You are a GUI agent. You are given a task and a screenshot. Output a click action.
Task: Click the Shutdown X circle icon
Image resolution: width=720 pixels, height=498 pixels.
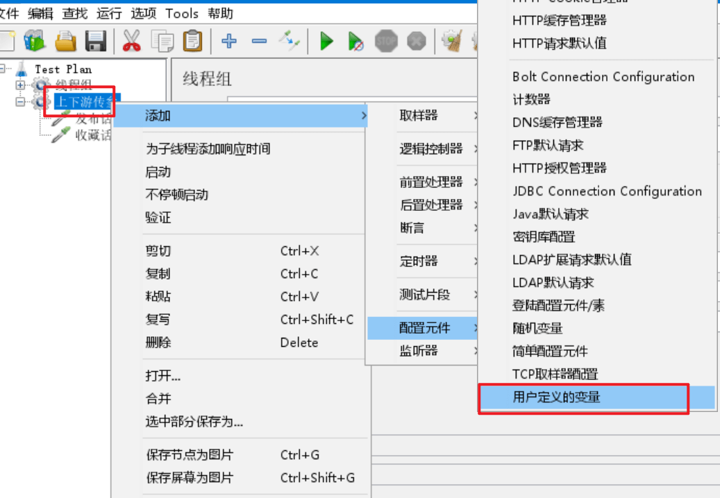417,42
